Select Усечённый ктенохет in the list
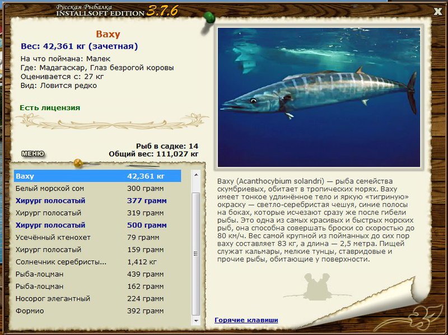This screenshot has width=448, height=335. click(x=97, y=238)
